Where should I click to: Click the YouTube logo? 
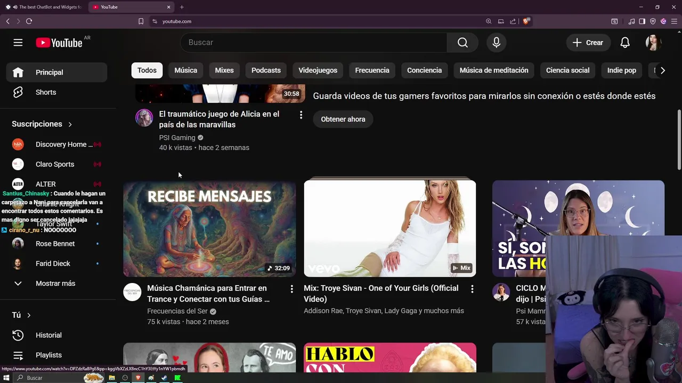tap(59, 43)
